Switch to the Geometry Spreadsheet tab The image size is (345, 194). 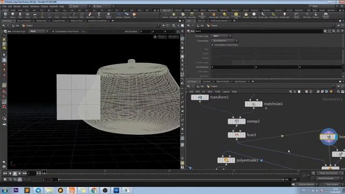click(97, 20)
